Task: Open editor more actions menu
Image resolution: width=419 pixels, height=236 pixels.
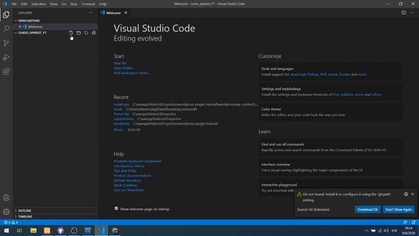Action: (412, 12)
